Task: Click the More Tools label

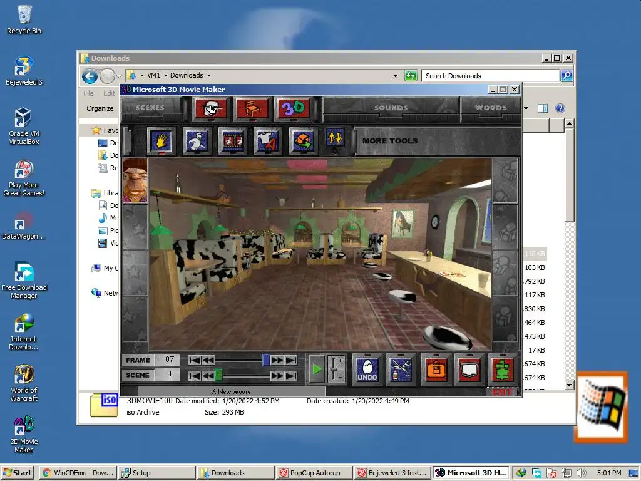Action: (390, 141)
